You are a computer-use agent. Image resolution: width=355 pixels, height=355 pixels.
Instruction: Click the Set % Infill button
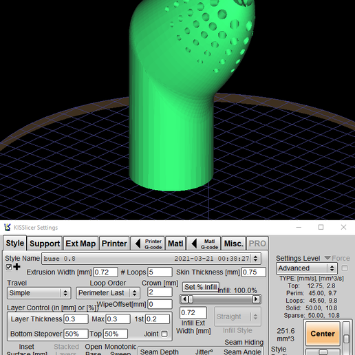click(201, 287)
